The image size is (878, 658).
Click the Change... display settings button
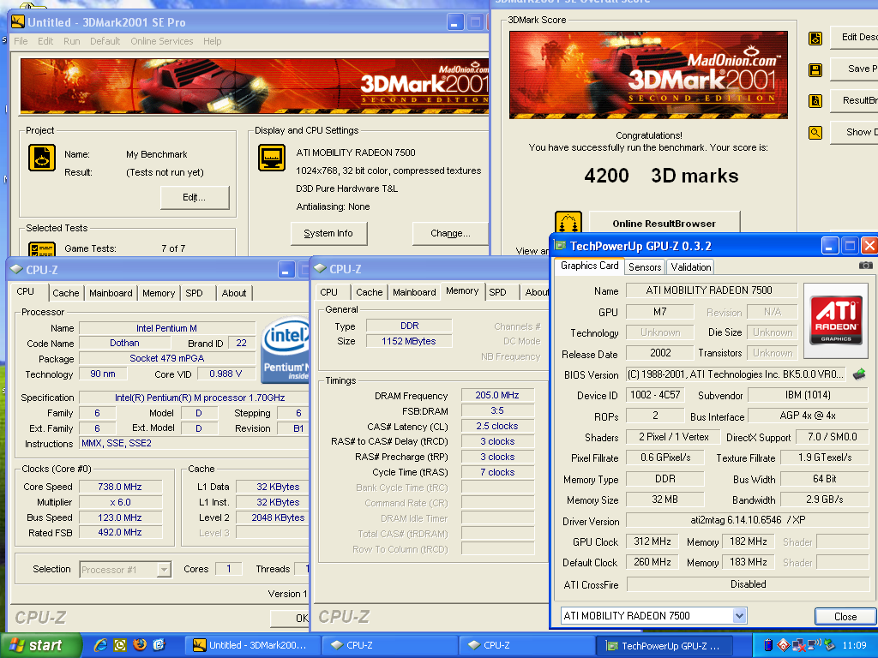[x=450, y=233]
